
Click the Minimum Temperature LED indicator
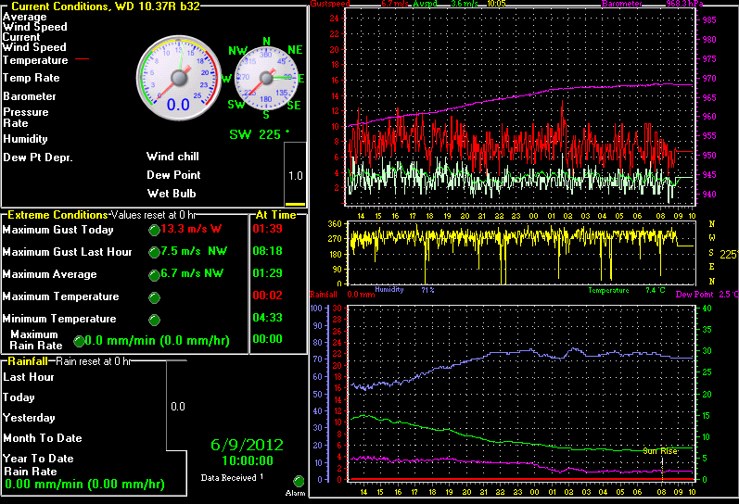pyautogui.click(x=154, y=320)
